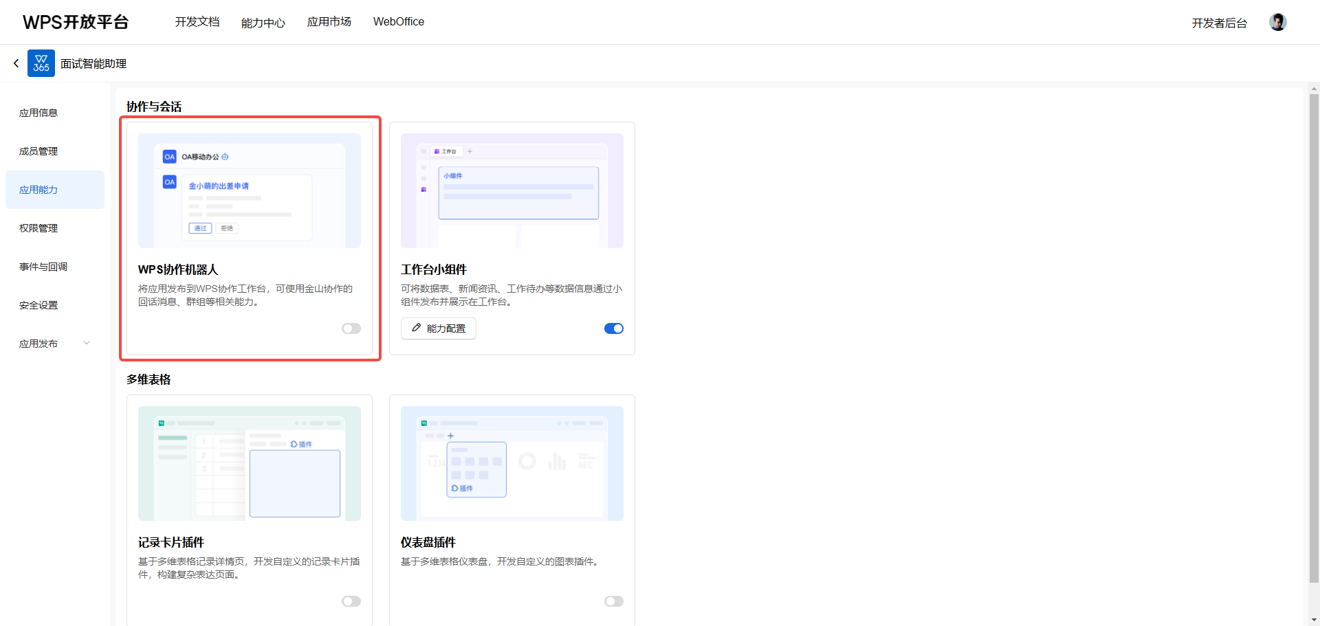Open 开发者后台 link
1320x626 pixels.
(x=1220, y=23)
